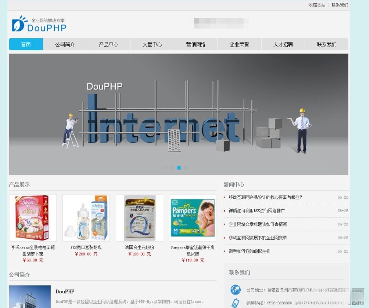
Task: Open the 产品中心 navigation tab
Action: pos(109,44)
